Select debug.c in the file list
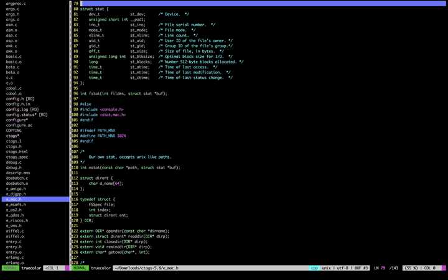 [14, 162]
